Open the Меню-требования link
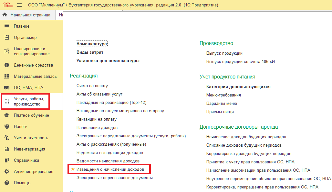The height and width of the screenshot is (192, 332). (223, 95)
